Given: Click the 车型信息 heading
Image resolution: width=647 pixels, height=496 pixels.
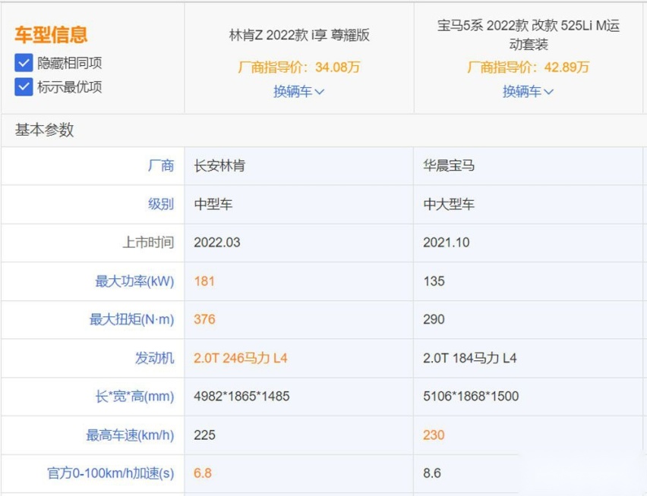Looking at the screenshot, I should 51,35.
